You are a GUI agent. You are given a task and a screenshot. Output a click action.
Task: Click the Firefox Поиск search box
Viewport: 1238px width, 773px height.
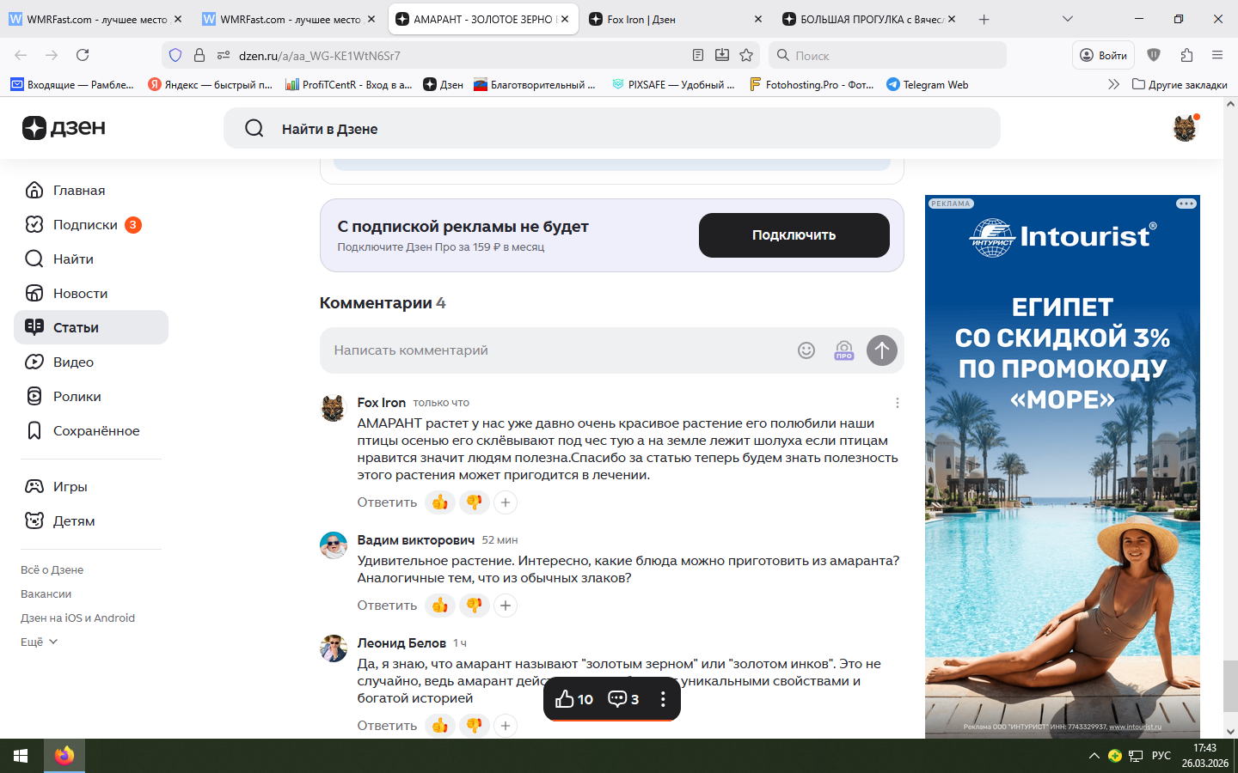pyautogui.click(x=888, y=55)
